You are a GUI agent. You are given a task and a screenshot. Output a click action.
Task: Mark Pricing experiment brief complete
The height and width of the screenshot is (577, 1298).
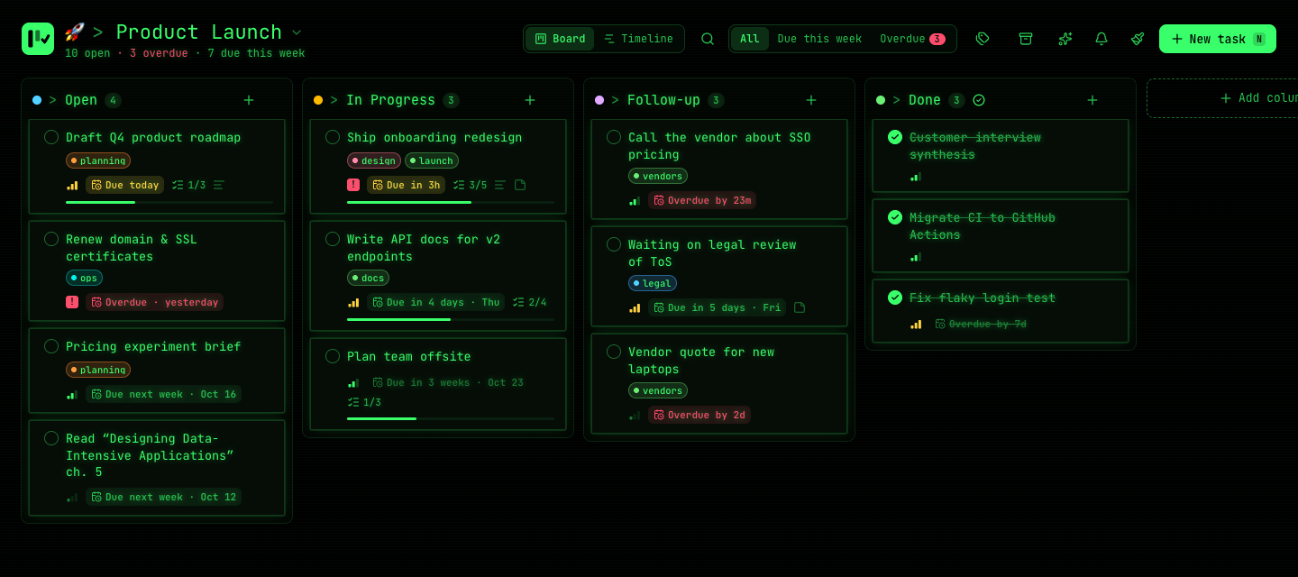(x=51, y=346)
